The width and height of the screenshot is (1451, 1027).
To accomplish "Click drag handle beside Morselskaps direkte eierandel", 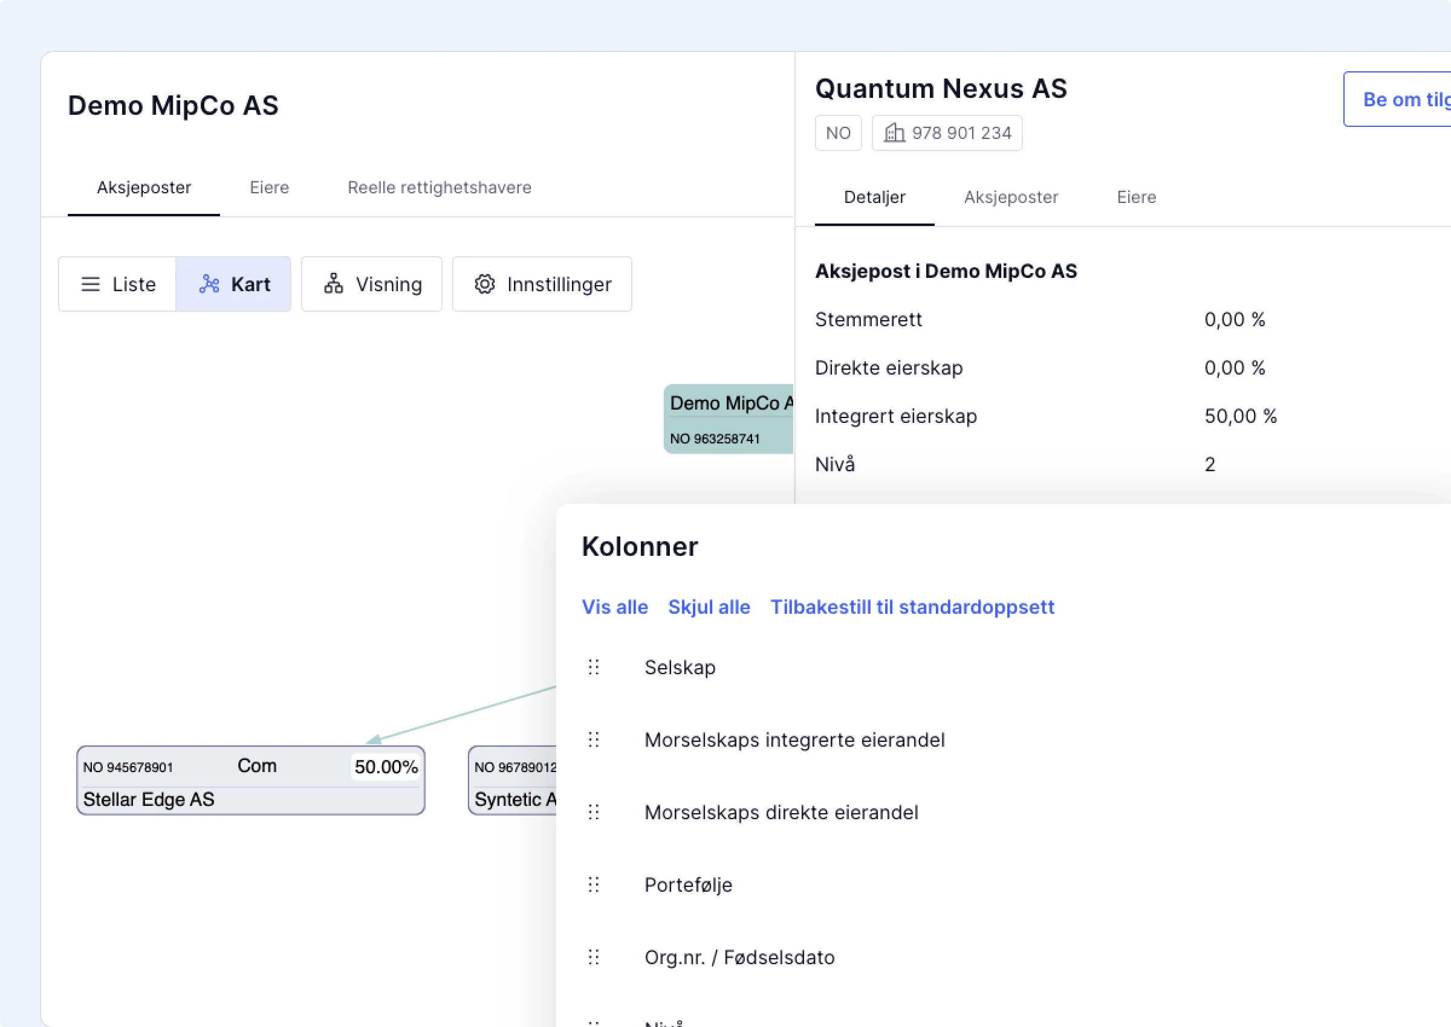I will tap(594, 812).
